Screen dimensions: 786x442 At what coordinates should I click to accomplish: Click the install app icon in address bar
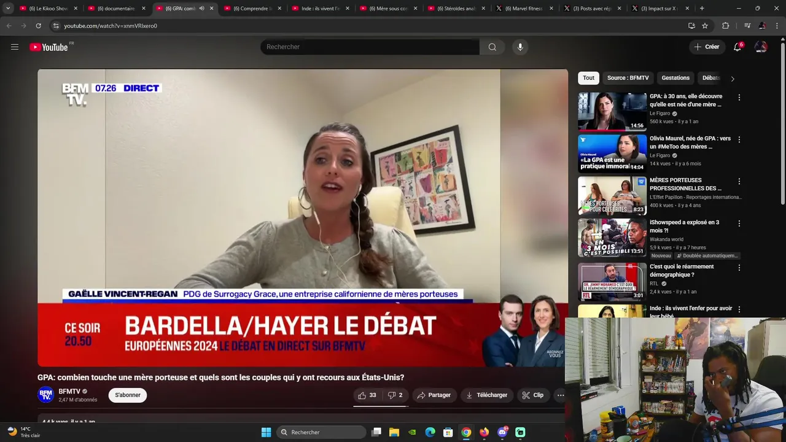[691, 26]
